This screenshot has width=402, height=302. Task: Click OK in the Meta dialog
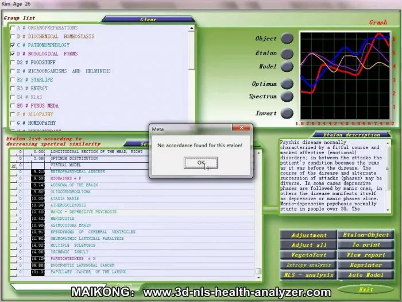pos(201,163)
